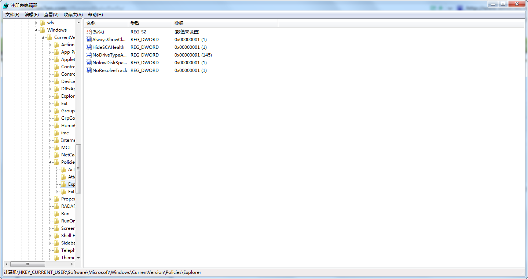Sort by the 名称 column header
Screen dimensions: 528x279
click(106, 23)
